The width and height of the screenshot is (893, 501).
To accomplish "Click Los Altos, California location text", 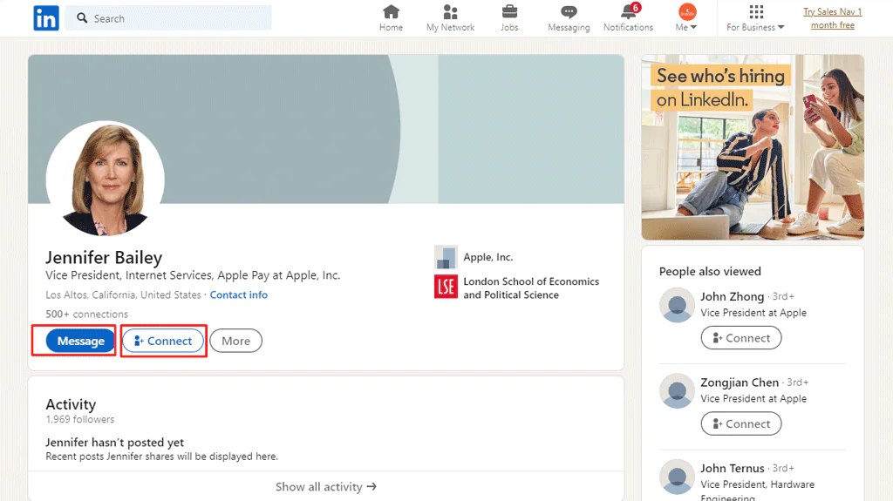I will point(123,295).
